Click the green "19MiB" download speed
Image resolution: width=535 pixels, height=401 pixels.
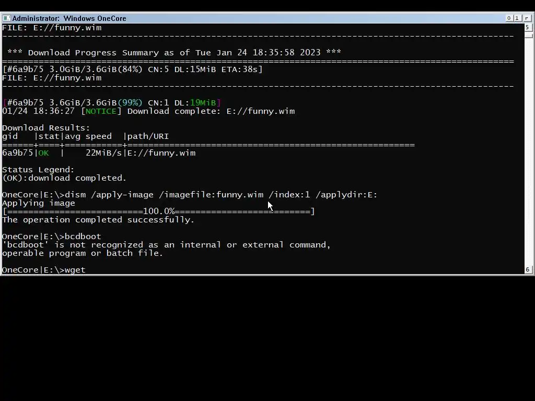tap(203, 103)
